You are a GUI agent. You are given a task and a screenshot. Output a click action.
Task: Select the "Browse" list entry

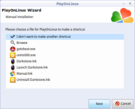pos(65,43)
